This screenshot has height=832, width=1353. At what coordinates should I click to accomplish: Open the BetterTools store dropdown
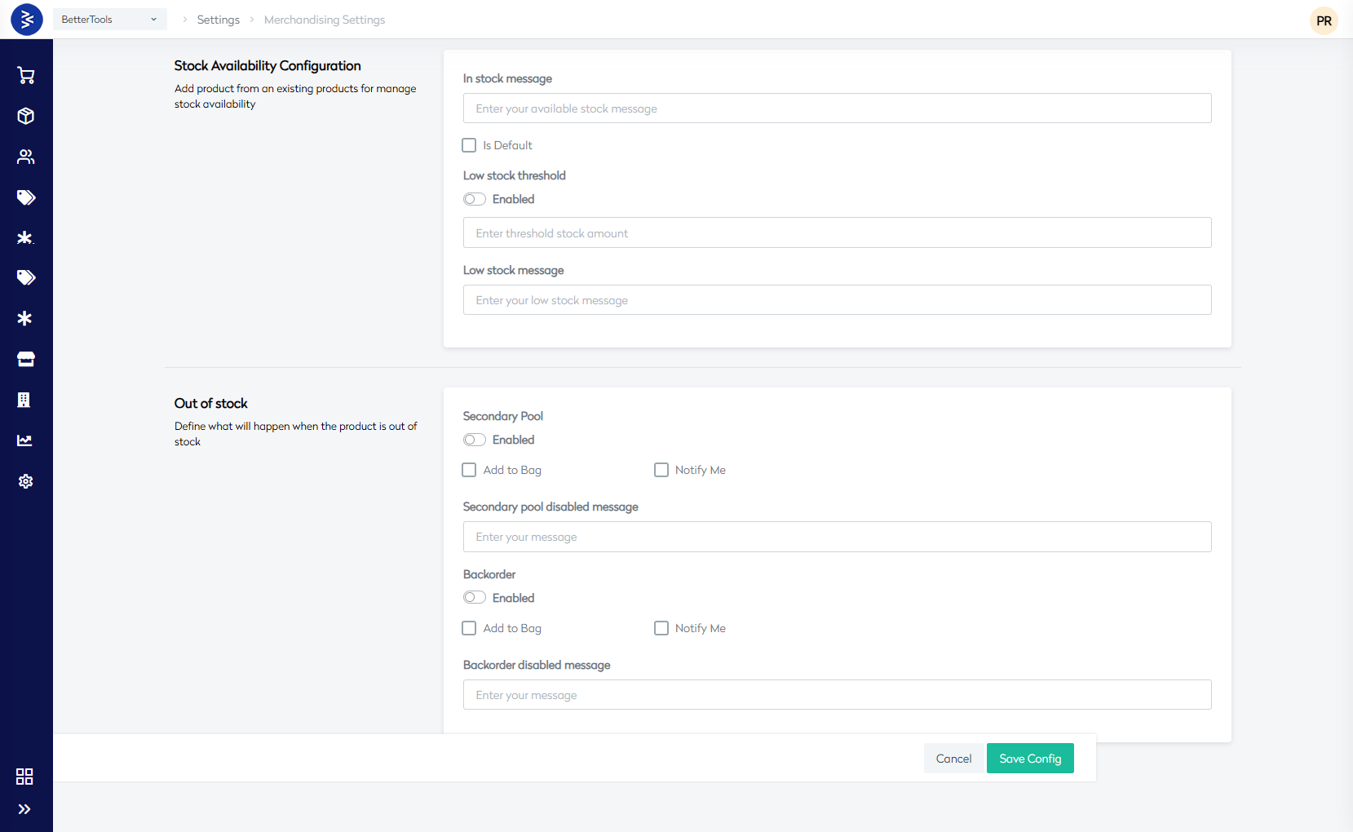point(109,20)
